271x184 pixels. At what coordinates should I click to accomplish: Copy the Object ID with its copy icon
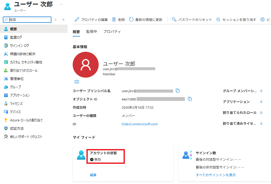pos(190,99)
